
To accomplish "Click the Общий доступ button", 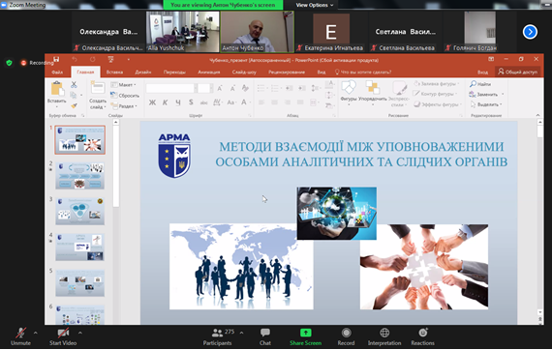I will click(518, 72).
